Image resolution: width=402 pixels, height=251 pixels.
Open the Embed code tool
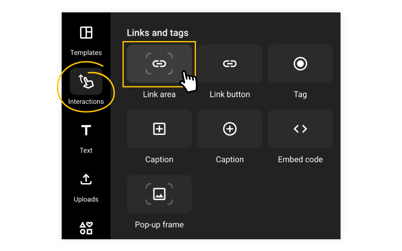[300, 129]
